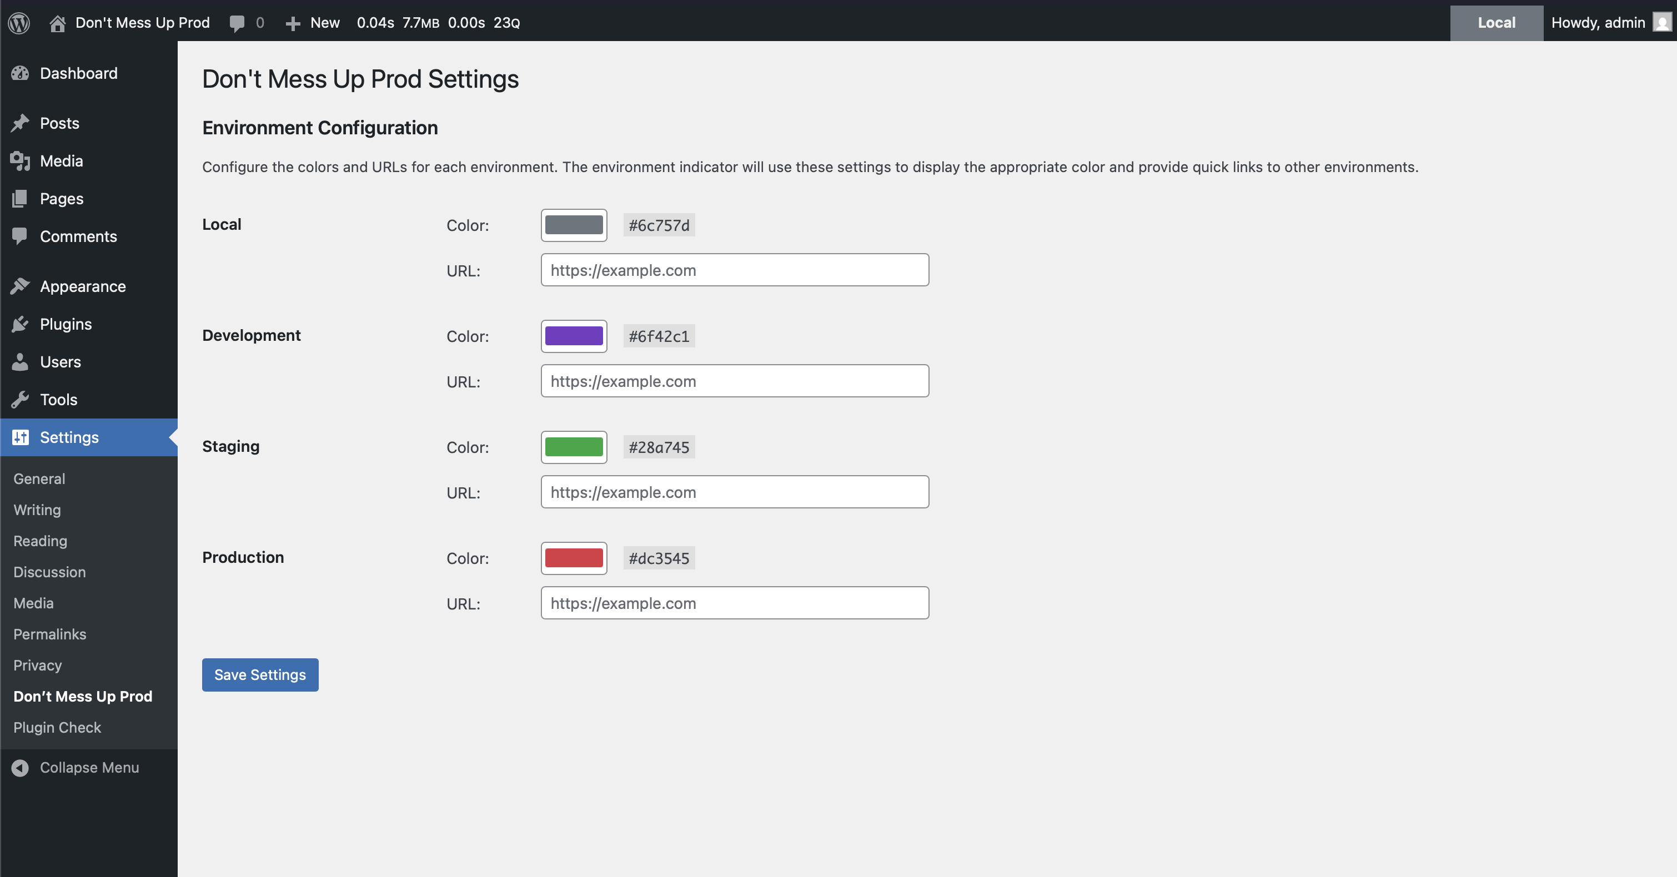Go to Plugin Check settings
1677x877 pixels.
point(57,727)
